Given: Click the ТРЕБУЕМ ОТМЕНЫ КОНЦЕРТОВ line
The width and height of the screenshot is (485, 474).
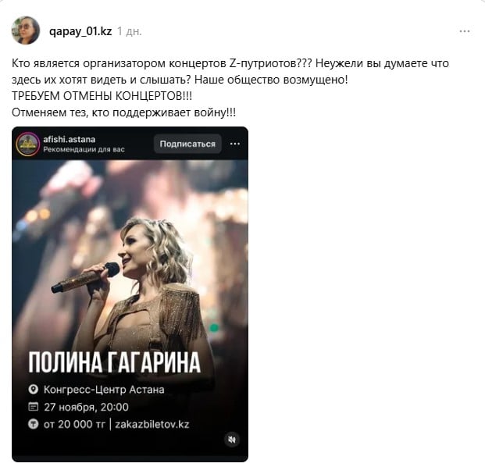Looking at the screenshot, I should pos(102,96).
